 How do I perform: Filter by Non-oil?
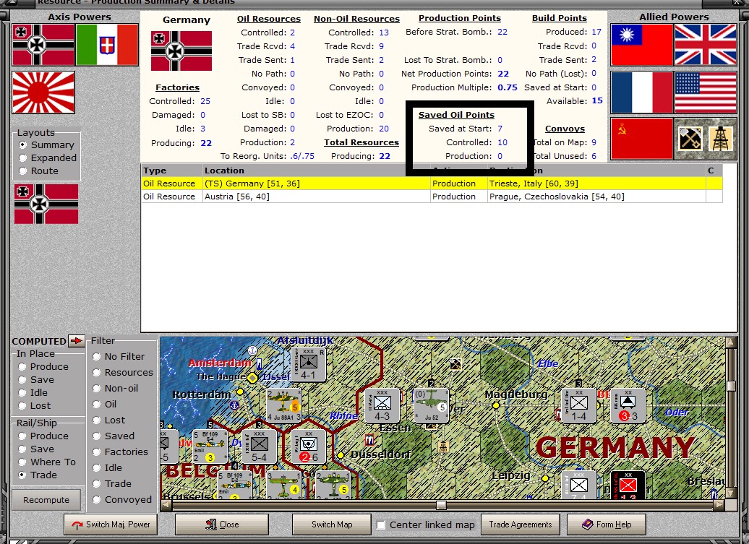tap(96, 389)
